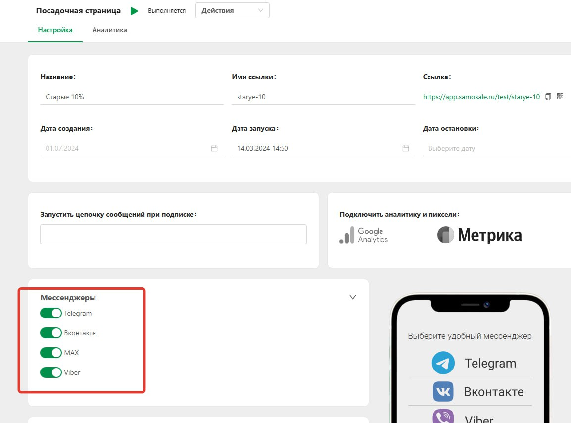Click the Выполняется status text
571x423 pixels.
click(167, 11)
